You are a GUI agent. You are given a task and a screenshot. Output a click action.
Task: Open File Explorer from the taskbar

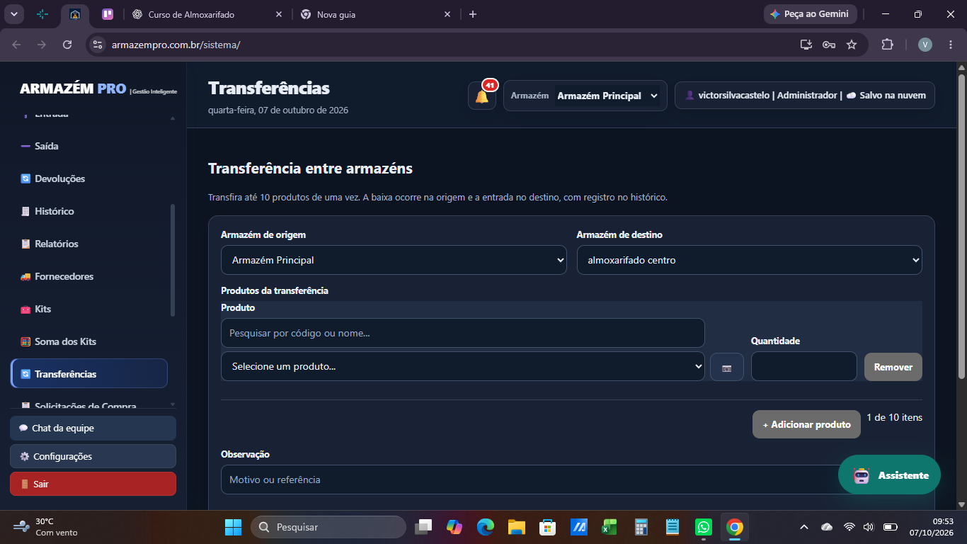pos(516,527)
